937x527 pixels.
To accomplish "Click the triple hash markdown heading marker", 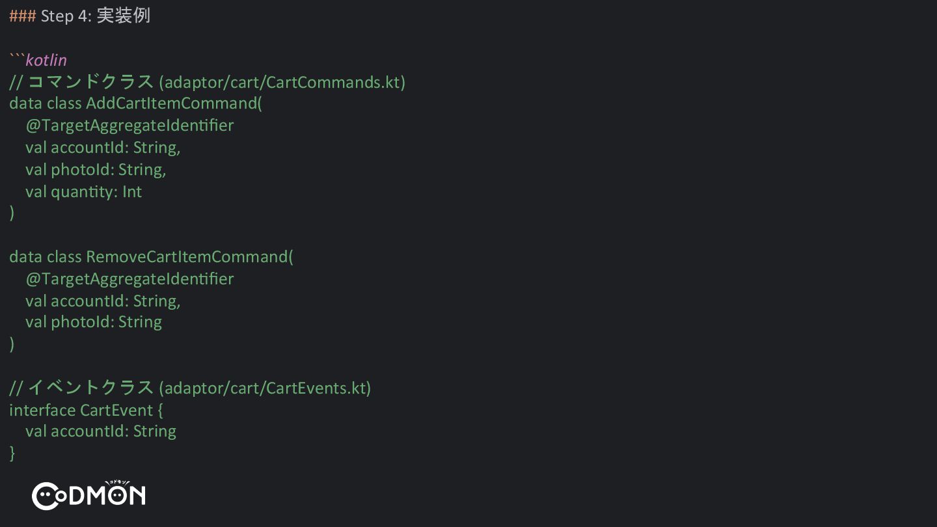I will [x=23, y=16].
